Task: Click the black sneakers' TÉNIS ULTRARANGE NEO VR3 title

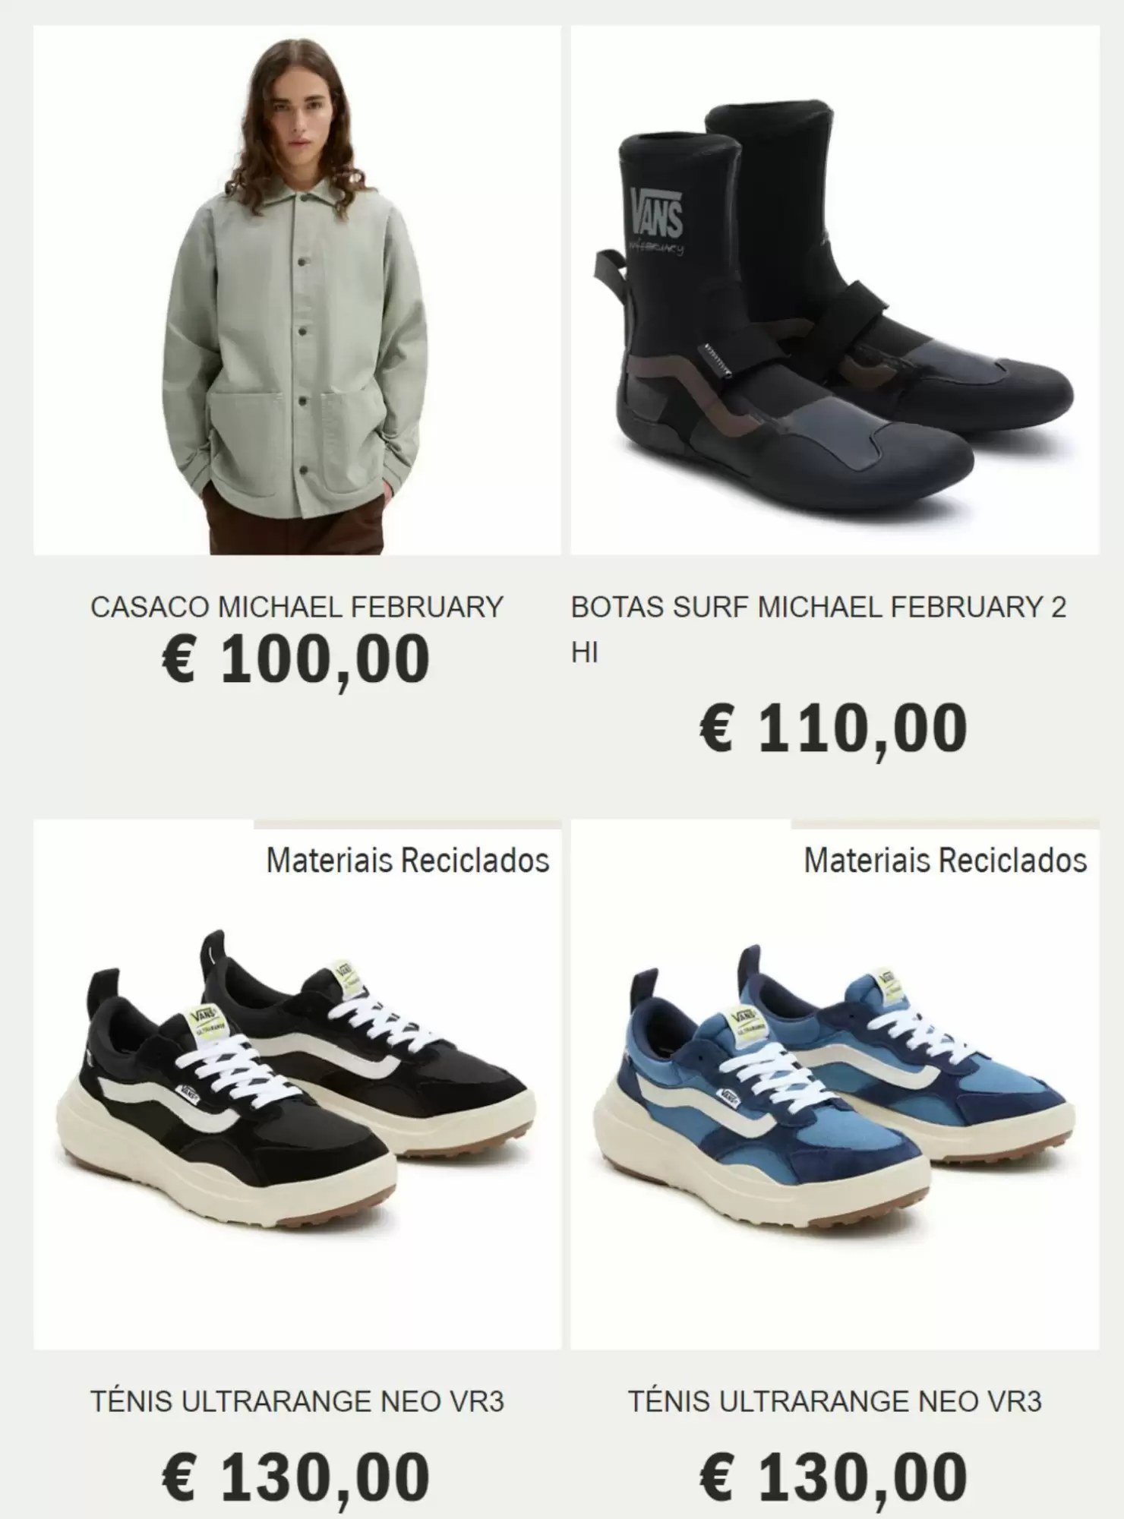Action: point(297,1401)
